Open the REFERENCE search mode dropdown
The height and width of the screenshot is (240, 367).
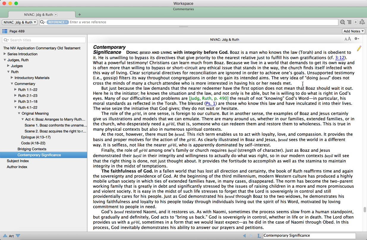pos(57,22)
